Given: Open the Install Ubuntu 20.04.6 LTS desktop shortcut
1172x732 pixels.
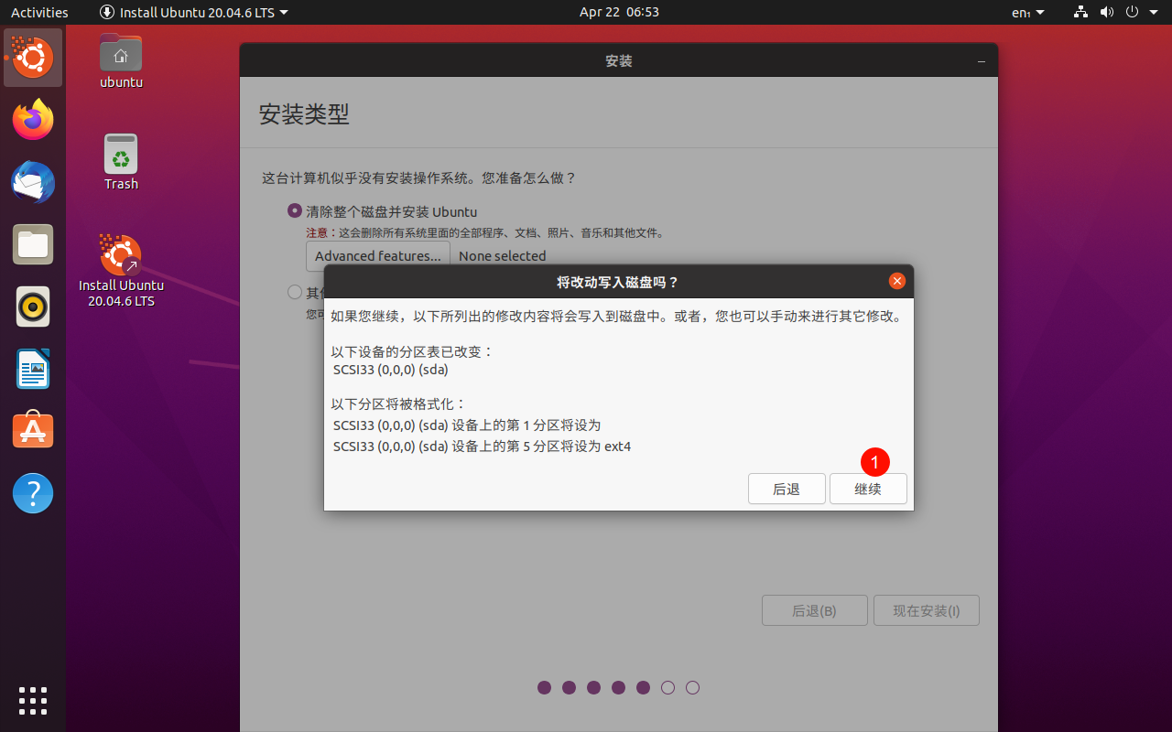Looking at the screenshot, I should click(121, 271).
